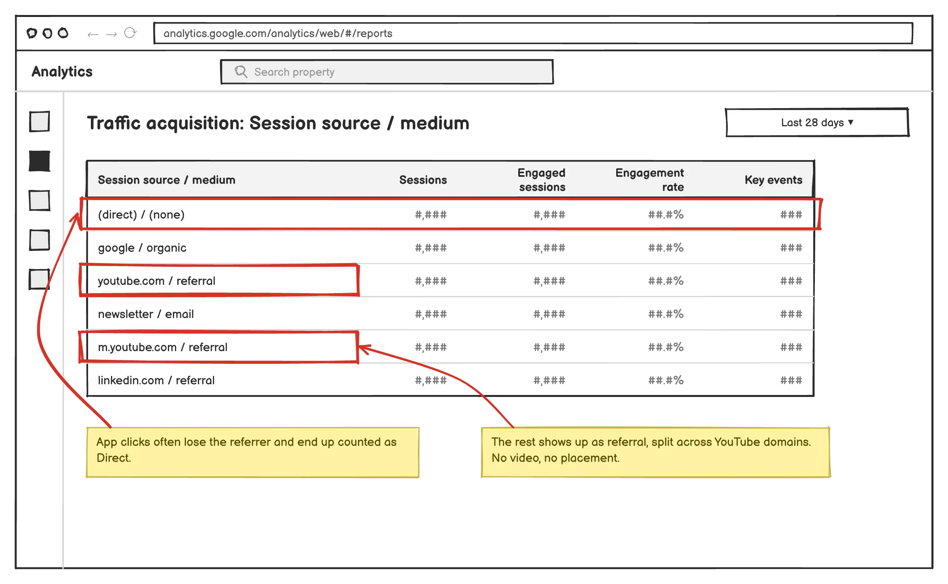
Task: Sort by Engaged sessions column header
Action: pyautogui.click(x=542, y=180)
